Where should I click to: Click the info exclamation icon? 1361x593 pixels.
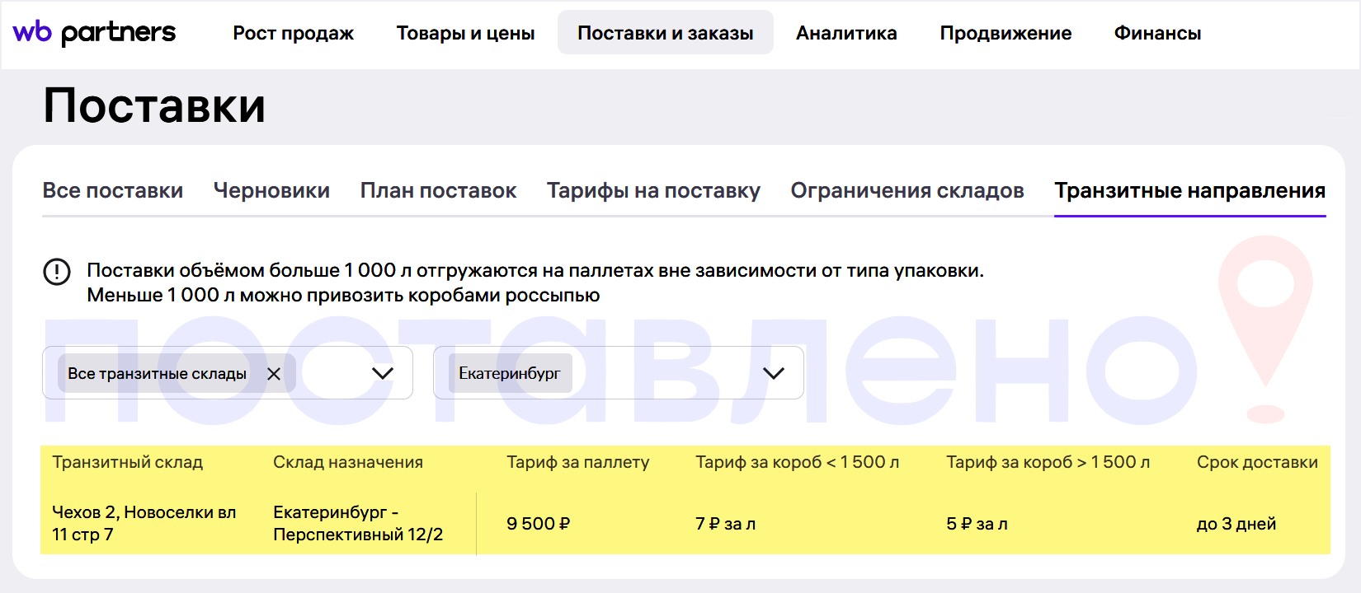(57, 271)
